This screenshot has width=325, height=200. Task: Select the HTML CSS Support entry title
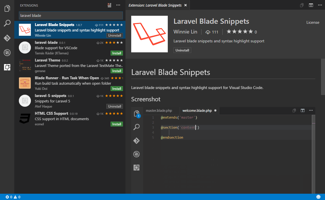pyautogui.click(x=51, y=114)
